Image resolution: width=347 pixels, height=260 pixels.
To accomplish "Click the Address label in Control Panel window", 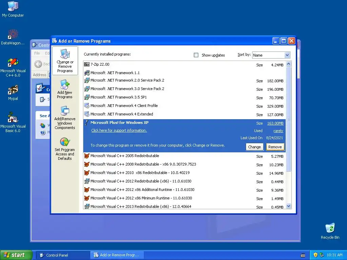I will 39,75.
